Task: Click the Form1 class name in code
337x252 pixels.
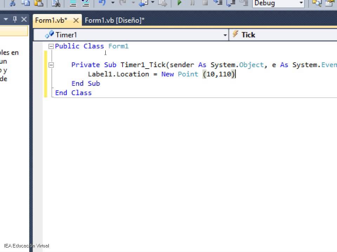Action: tap(118, 46)
